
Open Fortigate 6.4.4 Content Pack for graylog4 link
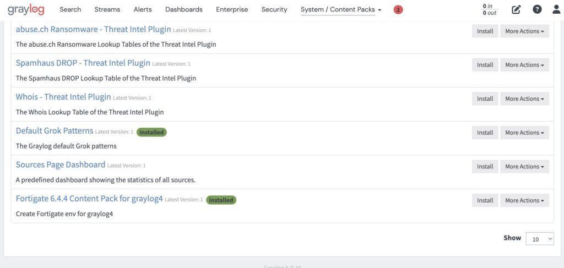tap(89, 199)
